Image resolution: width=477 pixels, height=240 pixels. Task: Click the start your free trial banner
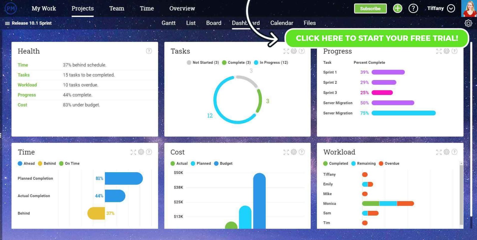[x=377, y=38]
